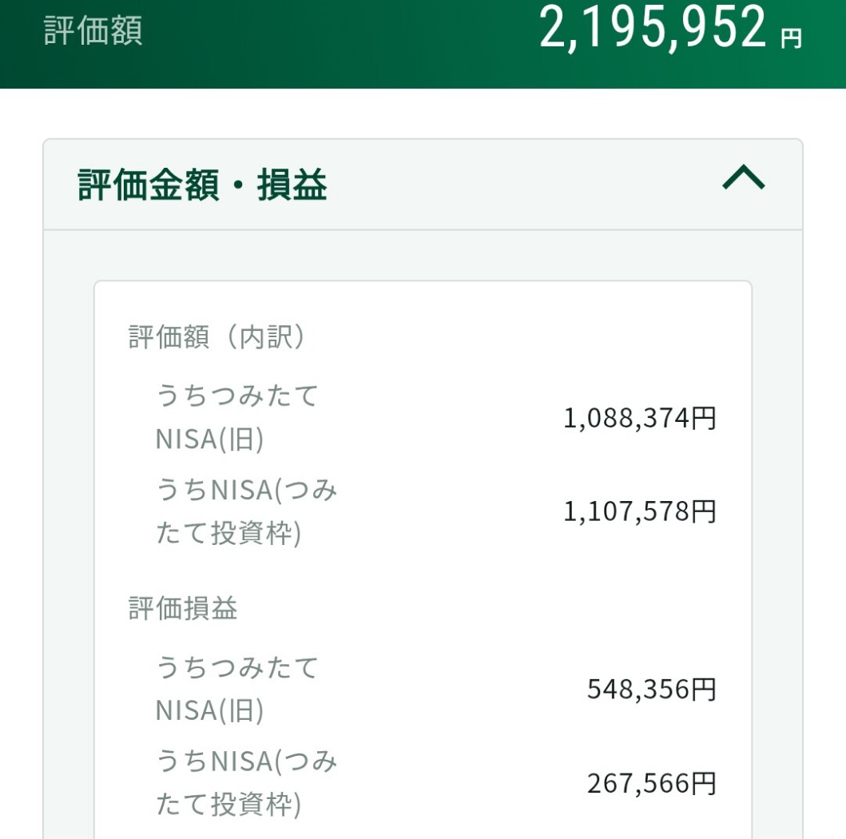The image size is (846, 839).
Task: Select the total amount 2,195,952
Action: click(x=653, y=27)
